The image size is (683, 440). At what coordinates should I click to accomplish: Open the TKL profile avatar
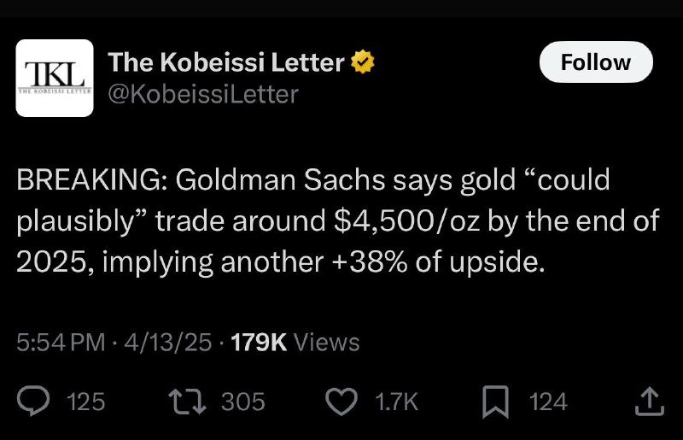55,78
